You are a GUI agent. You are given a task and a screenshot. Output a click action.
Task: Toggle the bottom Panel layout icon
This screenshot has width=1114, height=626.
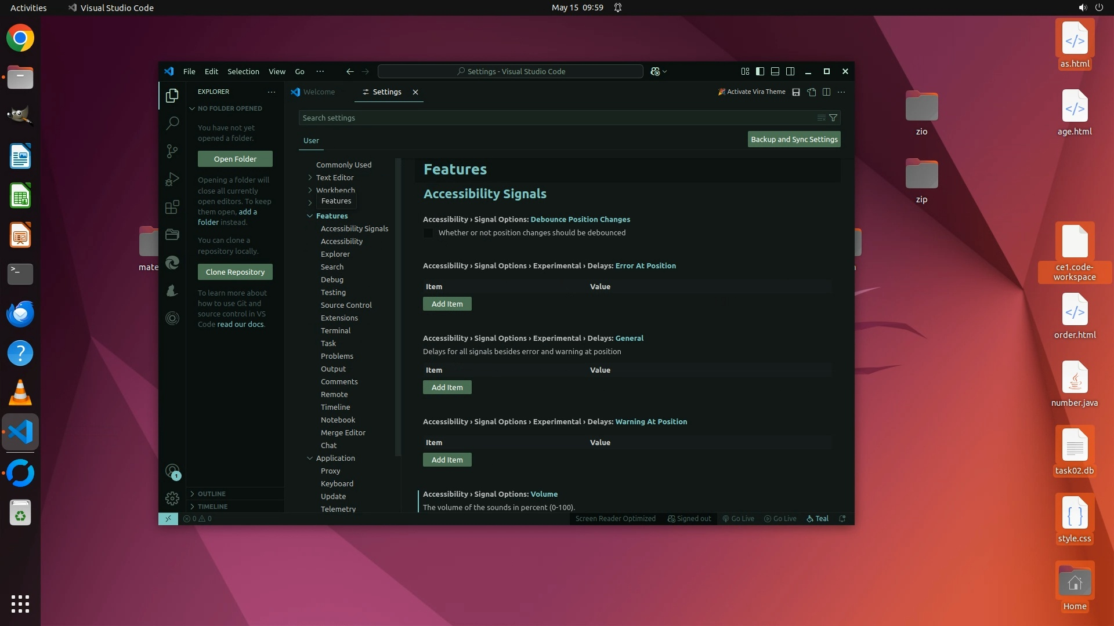tap(775, 71)
